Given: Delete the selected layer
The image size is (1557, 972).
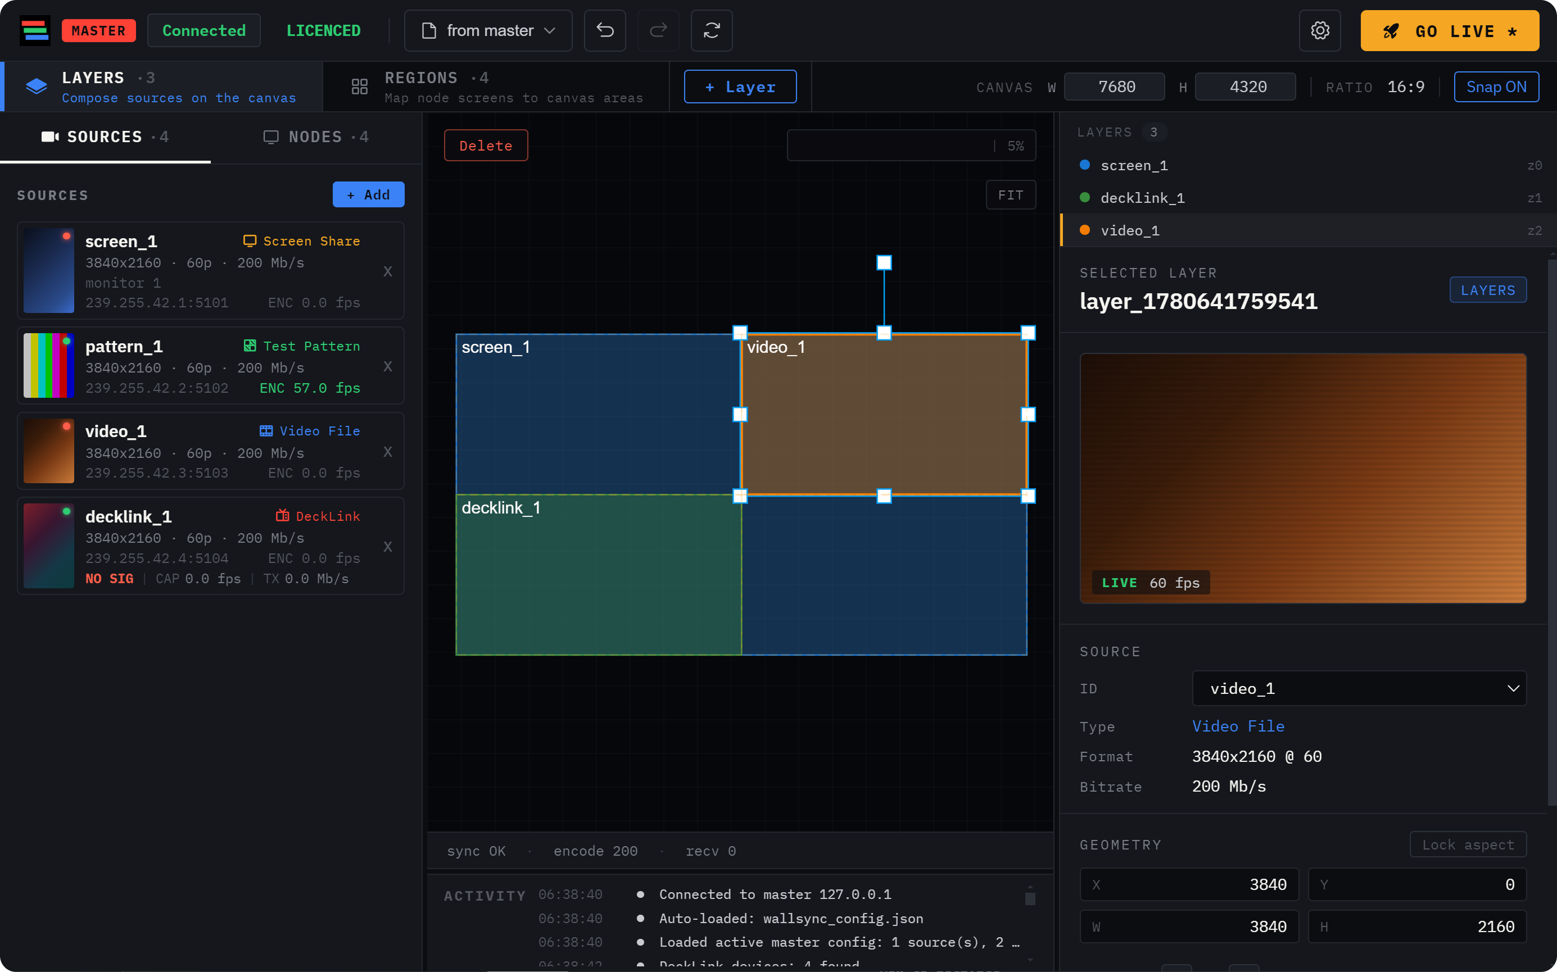Looking at the screenshot, I should pos(486,146).
